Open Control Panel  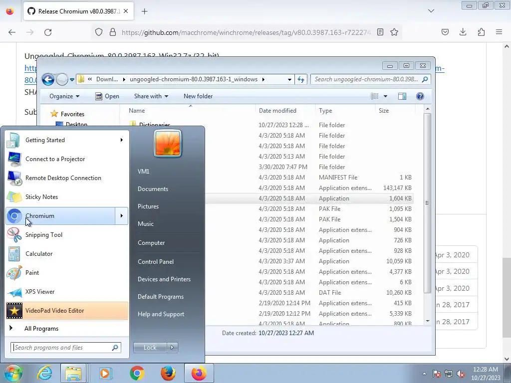coord(156,262)
